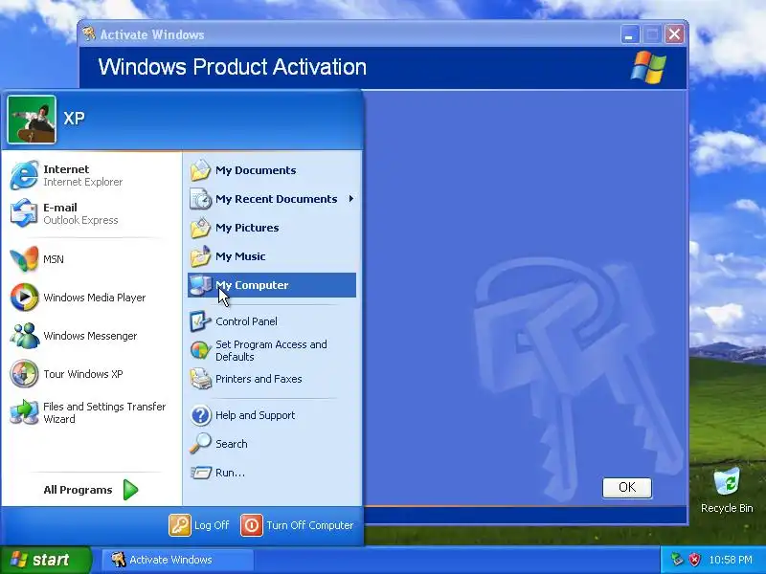766x574 pixels.
Task: Click the XP user account picture
Action: 32,120
